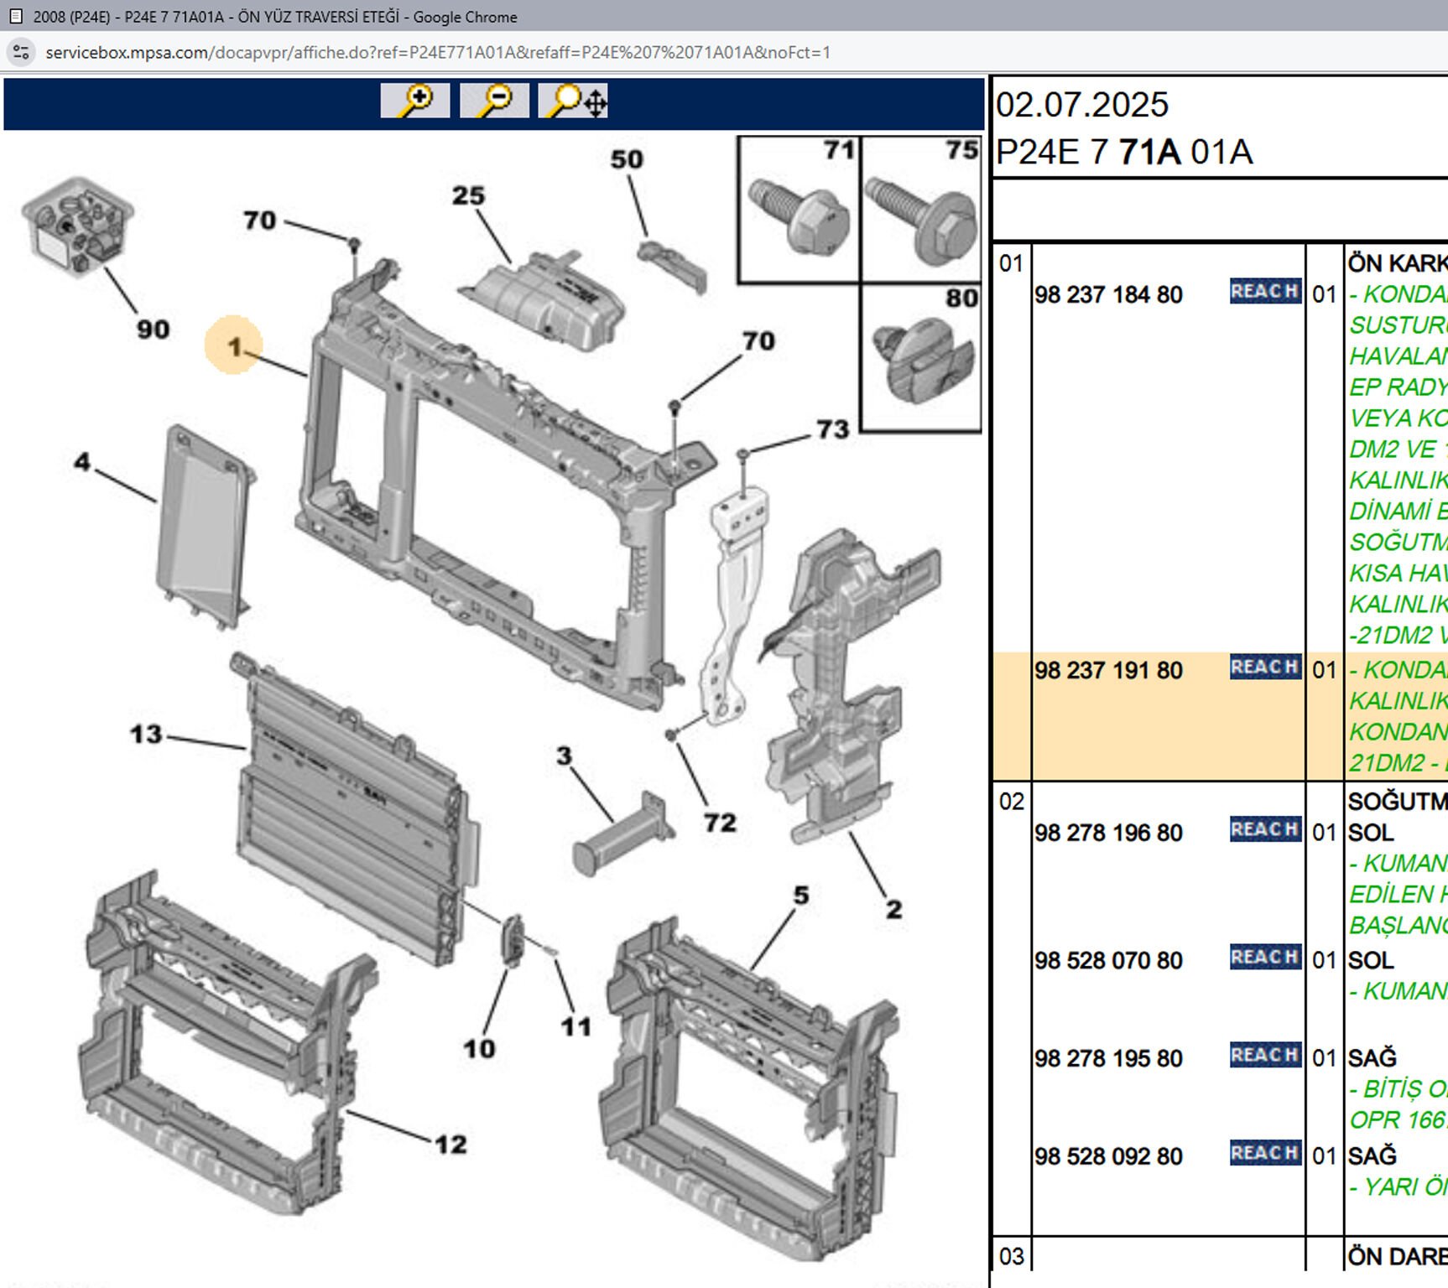Screen dimensions: 1448x1288
Task: Select the zoom-and-pan magnifier tool
Action: tap(574, 101)
